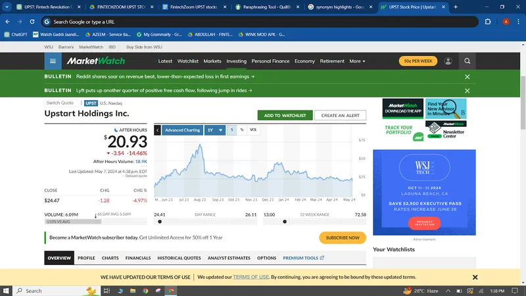This screenshot has width=526, height=296.
Task: Open the Historical Quotes tab
Action: coord(179,258)
